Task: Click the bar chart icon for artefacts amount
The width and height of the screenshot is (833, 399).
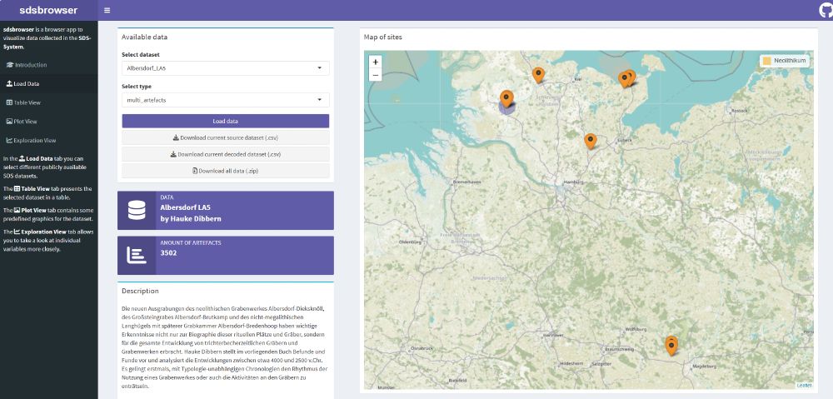Action: (137, 256)
